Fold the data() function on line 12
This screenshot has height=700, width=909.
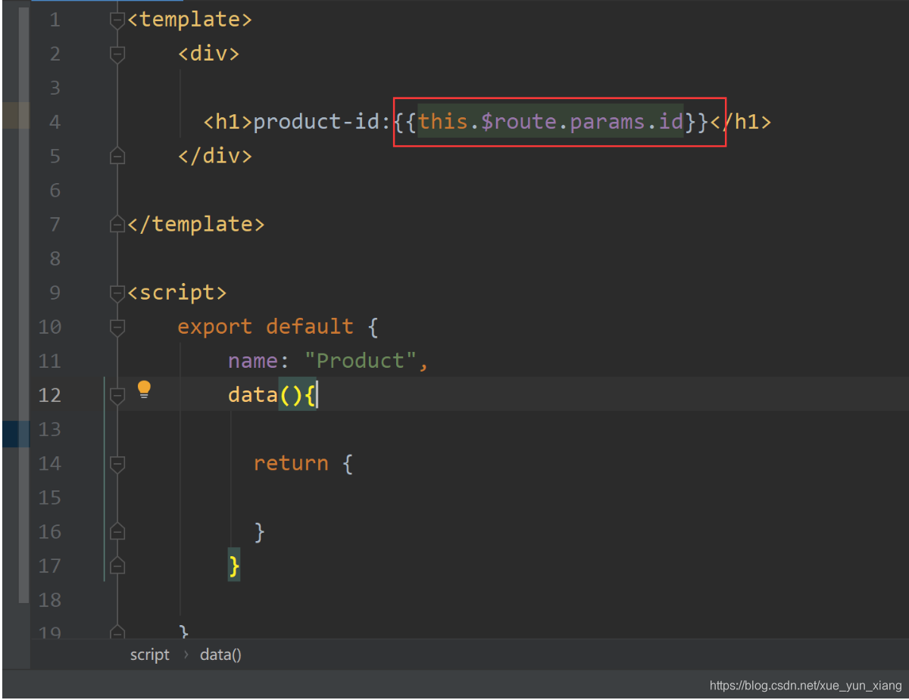pos(117,395)
